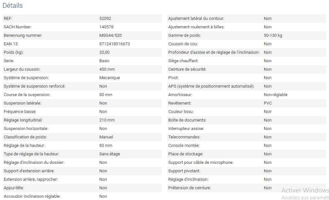Click the REF value 52092
The height and width of the screenshot is (200, 329).
(105, 19)
